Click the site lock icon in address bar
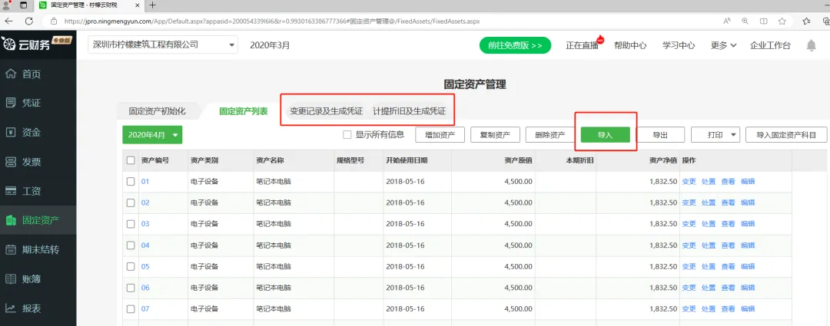 54,21
